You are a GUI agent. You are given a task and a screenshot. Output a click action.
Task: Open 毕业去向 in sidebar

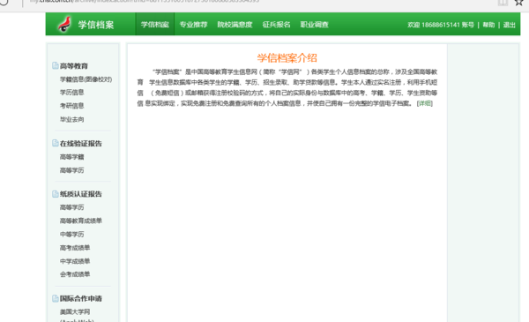pyautogui.click(x=72, y=119)
